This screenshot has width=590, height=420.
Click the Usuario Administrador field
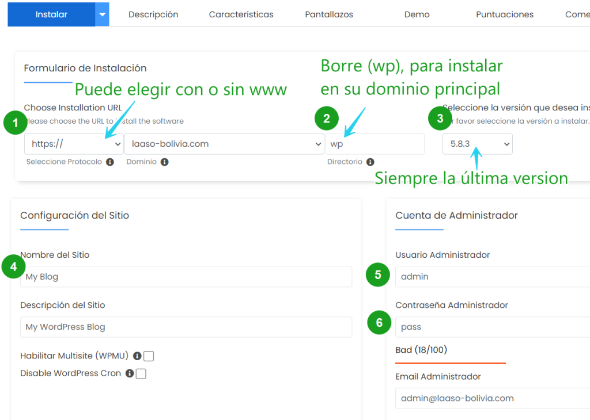493,277
